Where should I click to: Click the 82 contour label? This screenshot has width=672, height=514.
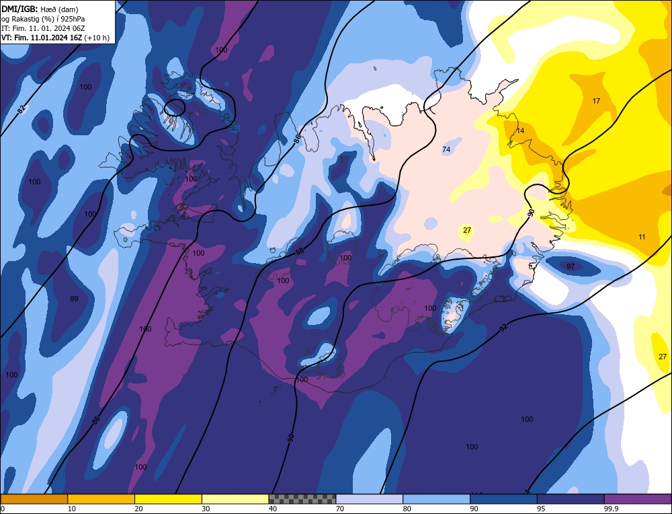point(22,110)
